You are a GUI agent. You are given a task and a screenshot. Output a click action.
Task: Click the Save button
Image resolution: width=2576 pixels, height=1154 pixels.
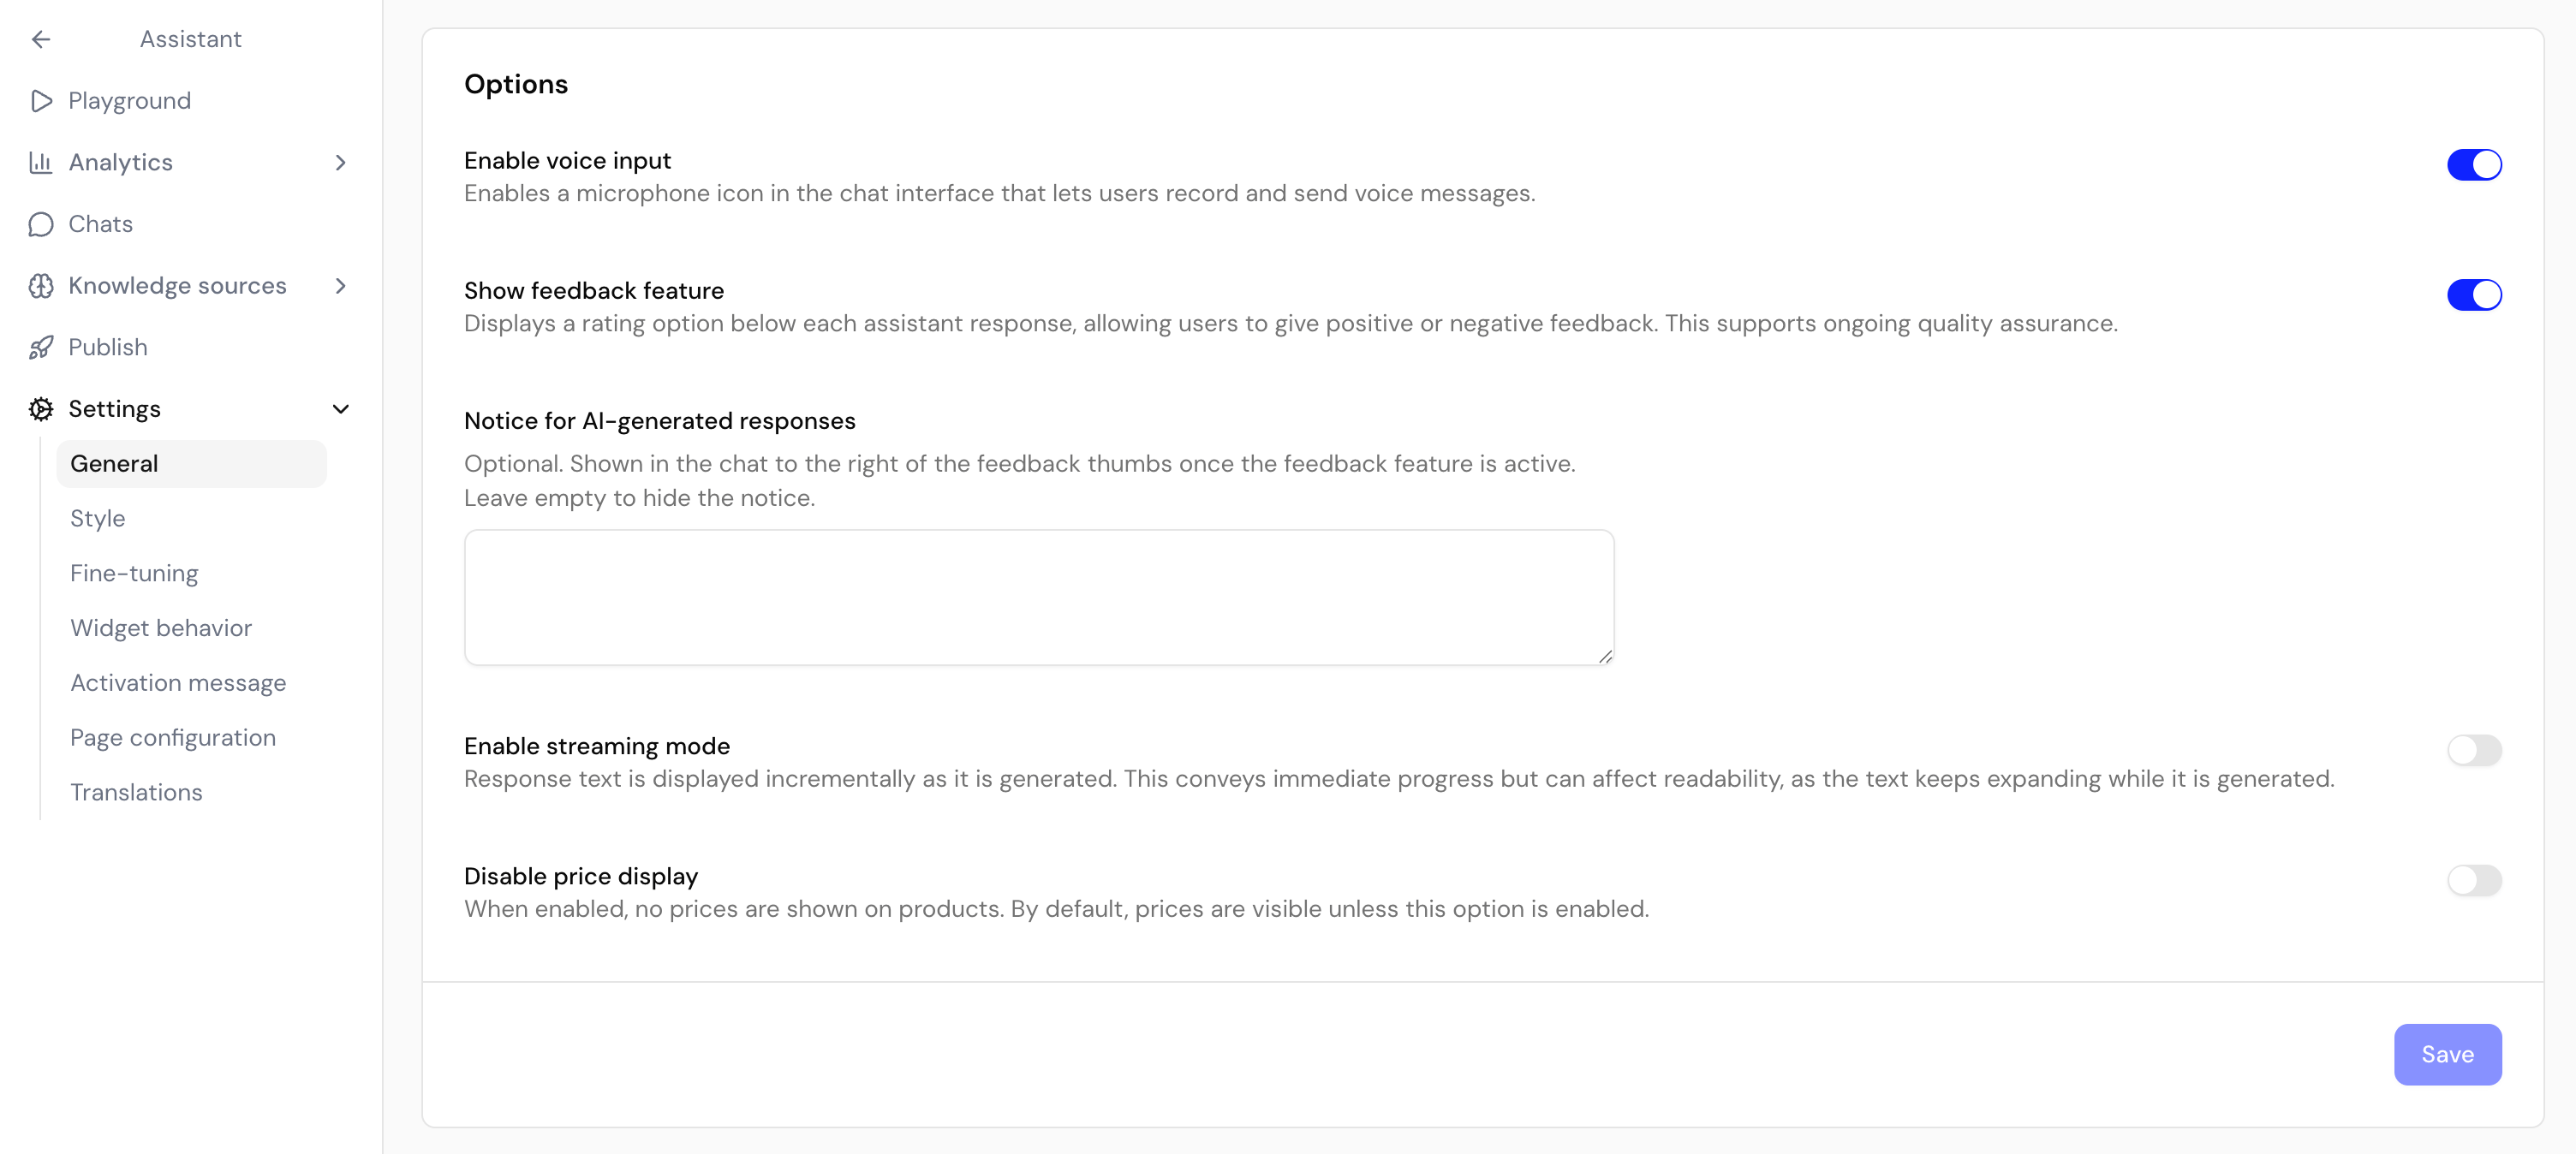(x=2447, y=1054)
